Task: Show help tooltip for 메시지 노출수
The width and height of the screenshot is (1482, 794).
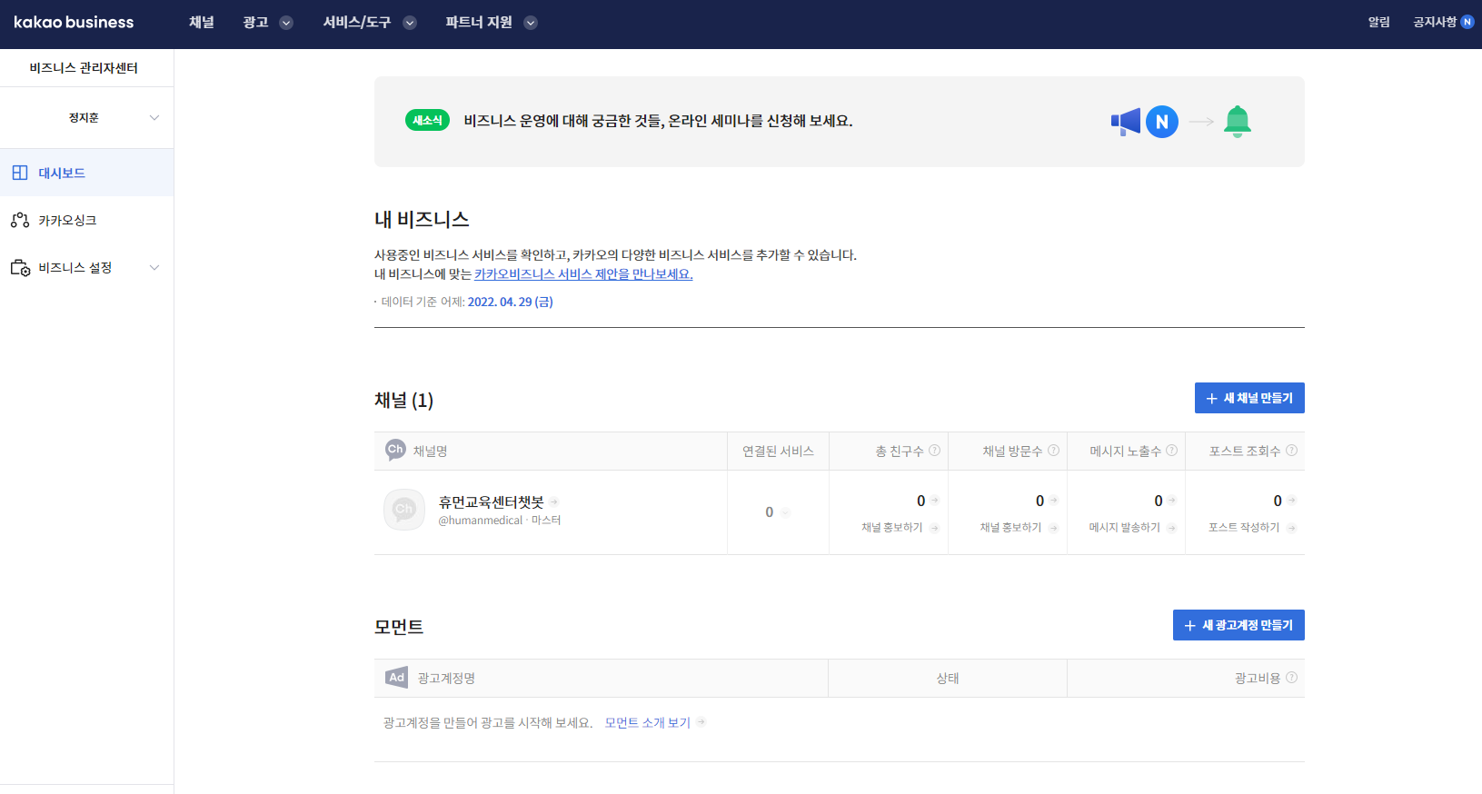Action: 1171,450
